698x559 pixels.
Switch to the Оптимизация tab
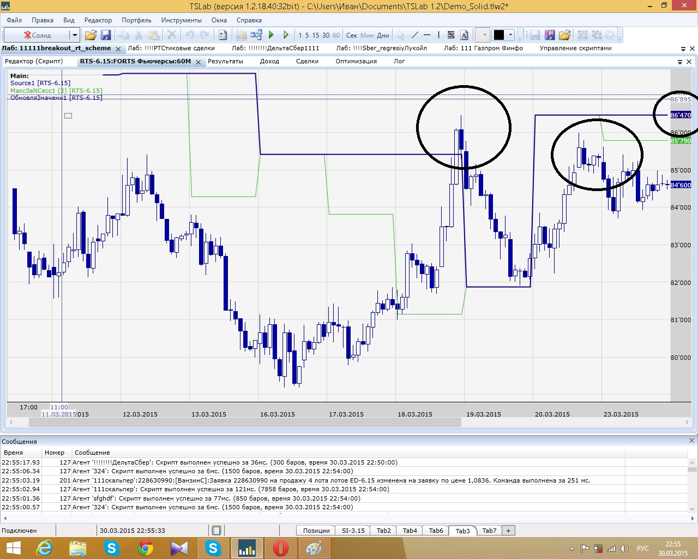pyautogui.click(x=356, y=61)
